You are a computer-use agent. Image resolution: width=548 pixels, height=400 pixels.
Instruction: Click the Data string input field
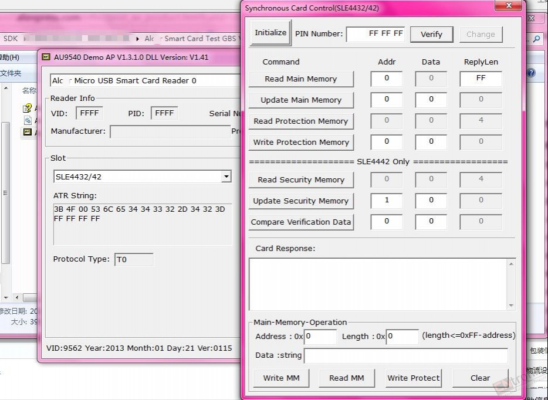406,355
